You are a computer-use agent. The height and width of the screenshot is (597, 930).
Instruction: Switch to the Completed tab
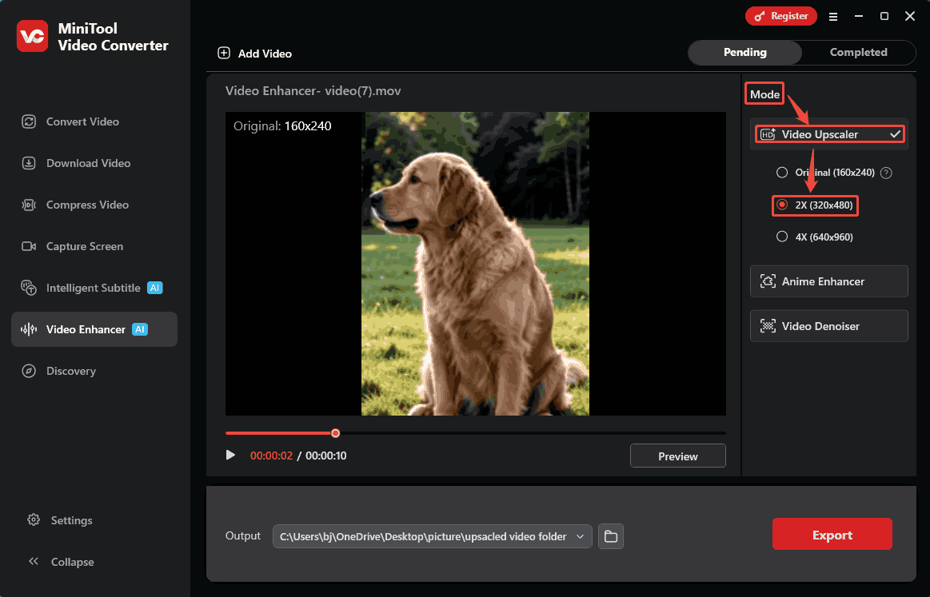(858, 52)
